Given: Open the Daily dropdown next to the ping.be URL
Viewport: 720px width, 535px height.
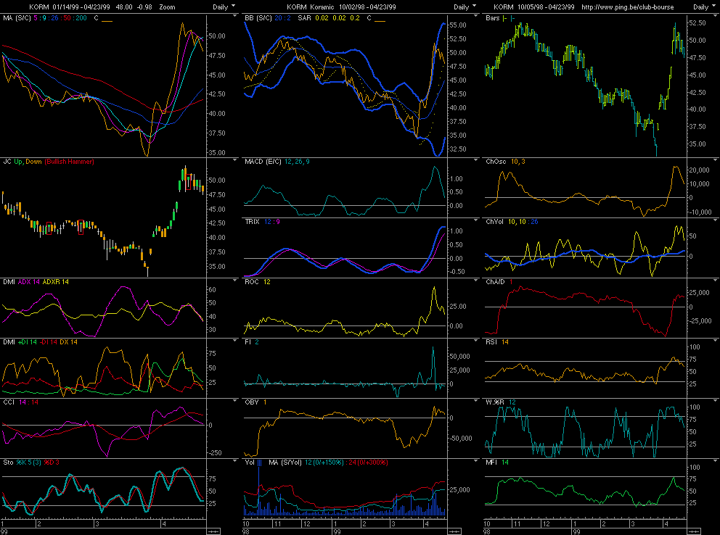Looking at the screenshot, I should click(704, 7).
